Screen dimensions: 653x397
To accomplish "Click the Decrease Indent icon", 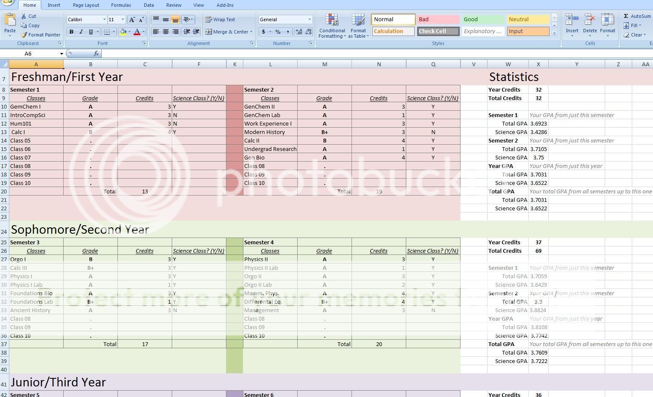I will click(187, 32).
